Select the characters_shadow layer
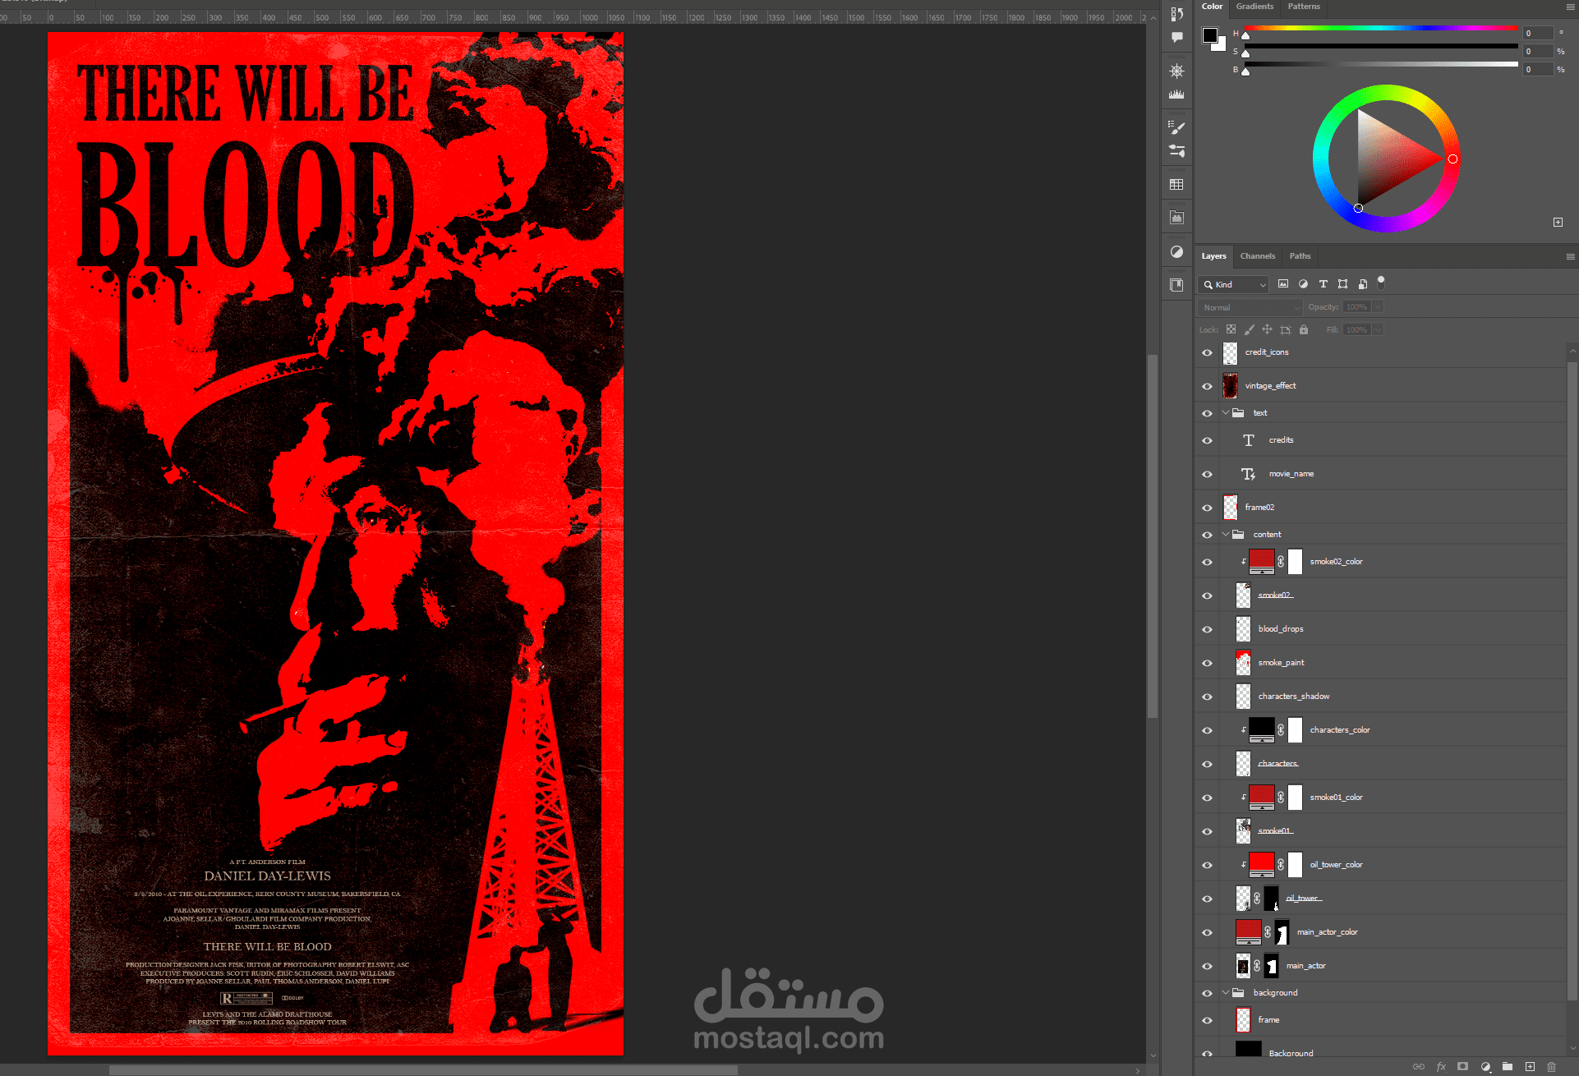1579x1076 pixels. point(1293,697)
